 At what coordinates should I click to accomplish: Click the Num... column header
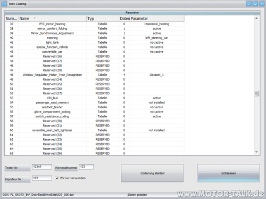coord(12,19)
